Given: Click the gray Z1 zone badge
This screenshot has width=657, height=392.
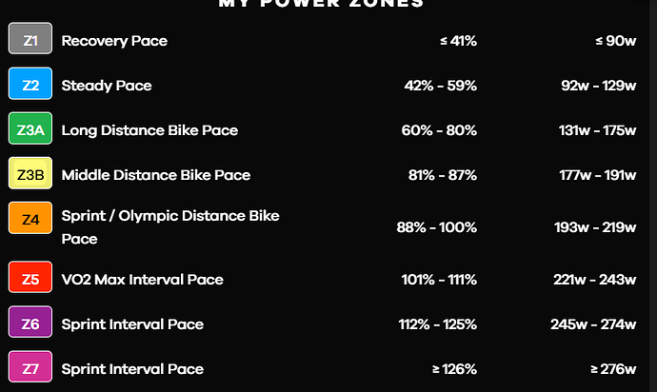Looking at the screenshot, I should tap(30, 38).
